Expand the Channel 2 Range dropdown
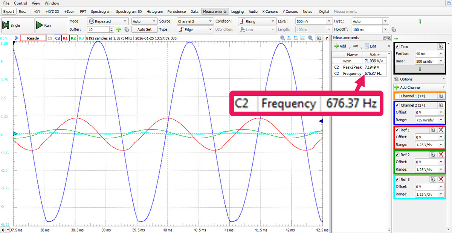The image size is (452, 233). tap(441, 120)
